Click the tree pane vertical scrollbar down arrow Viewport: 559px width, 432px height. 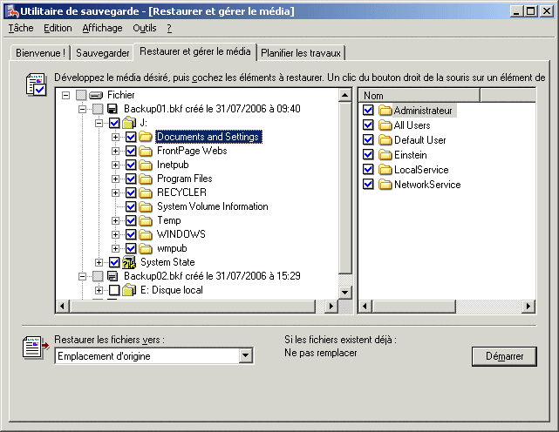click(344, 293)
